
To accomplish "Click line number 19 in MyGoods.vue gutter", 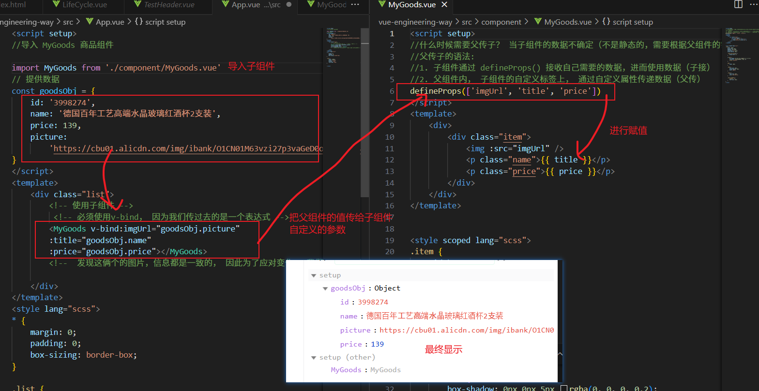I will pyautogui.click(x=390, y=240).
